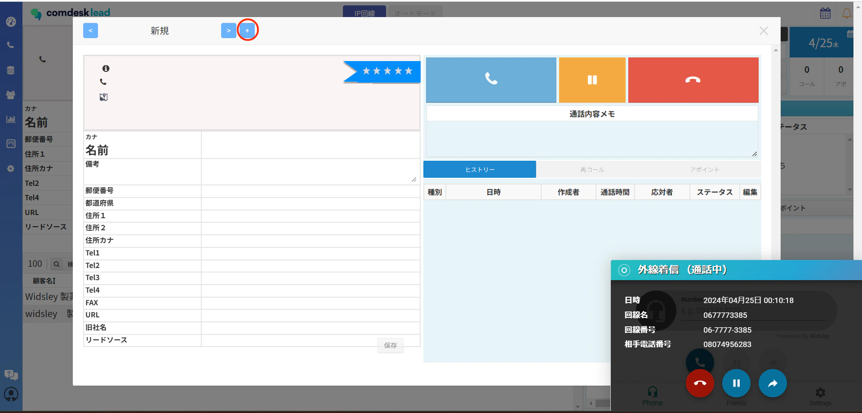This screenshot has height=413, width=862.
Task: Click the 保存 button
Action: click(390, 345)
